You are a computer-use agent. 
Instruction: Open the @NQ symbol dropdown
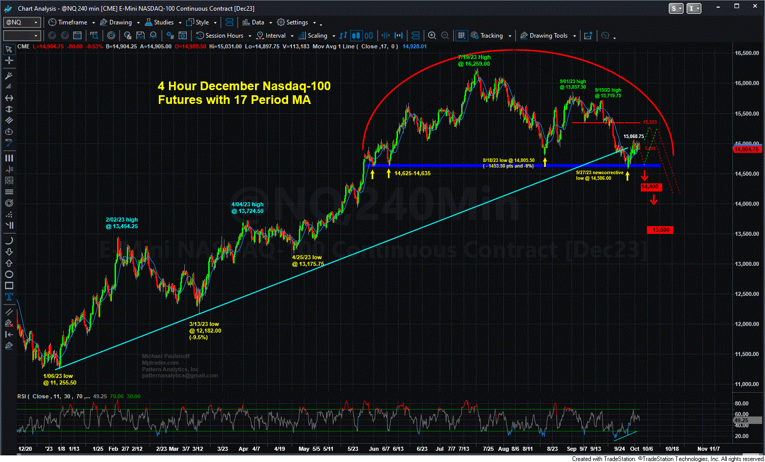pyautogui.click(x=36, y=22)
